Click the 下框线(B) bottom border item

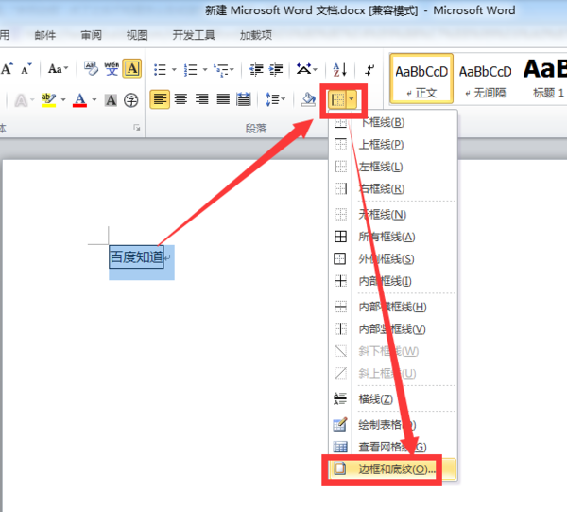[393, 122]
